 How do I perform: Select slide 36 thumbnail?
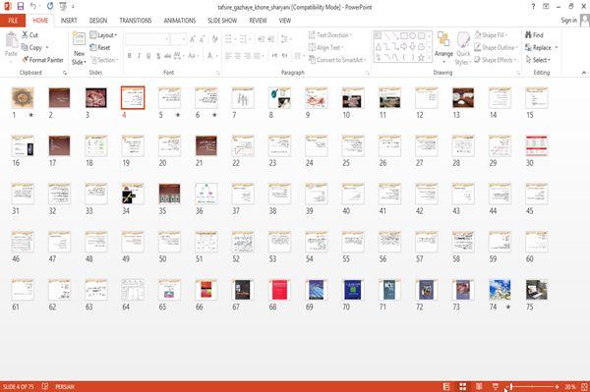(x=206, y=194)
